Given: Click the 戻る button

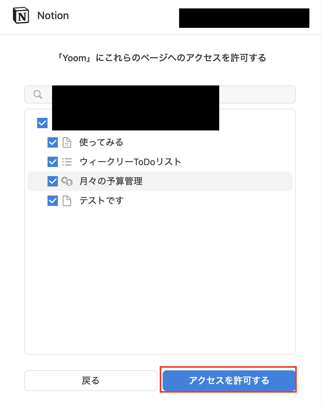Looking at the screenshot, I should click(x=91, y=381).
